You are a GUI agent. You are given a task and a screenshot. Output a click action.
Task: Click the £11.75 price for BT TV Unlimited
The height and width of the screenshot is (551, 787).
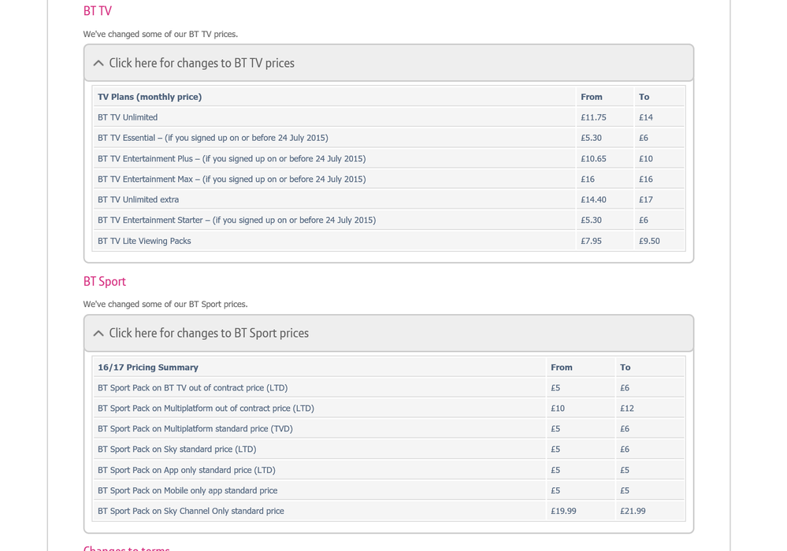(593, 117)
